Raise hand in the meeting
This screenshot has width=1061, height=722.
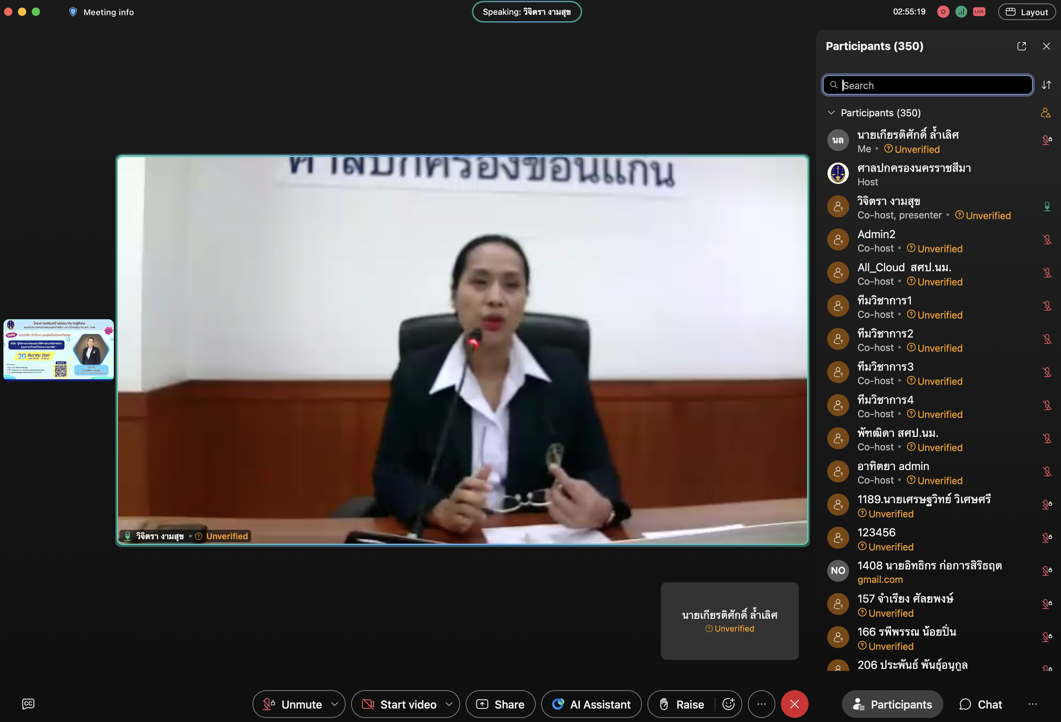coord(682,704)
